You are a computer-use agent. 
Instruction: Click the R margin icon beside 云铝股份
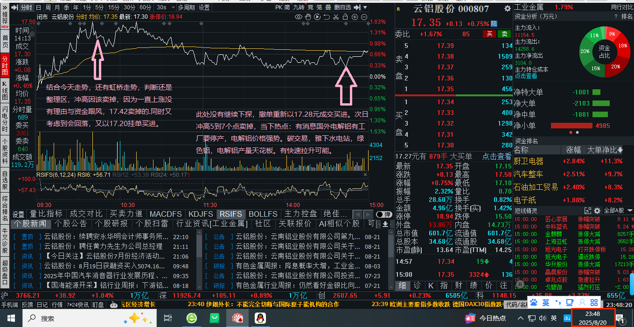coord(397,9)
